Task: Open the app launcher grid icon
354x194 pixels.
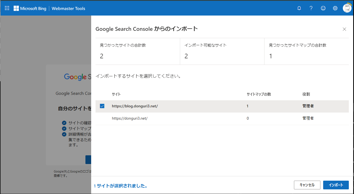Action: [7, 8]
